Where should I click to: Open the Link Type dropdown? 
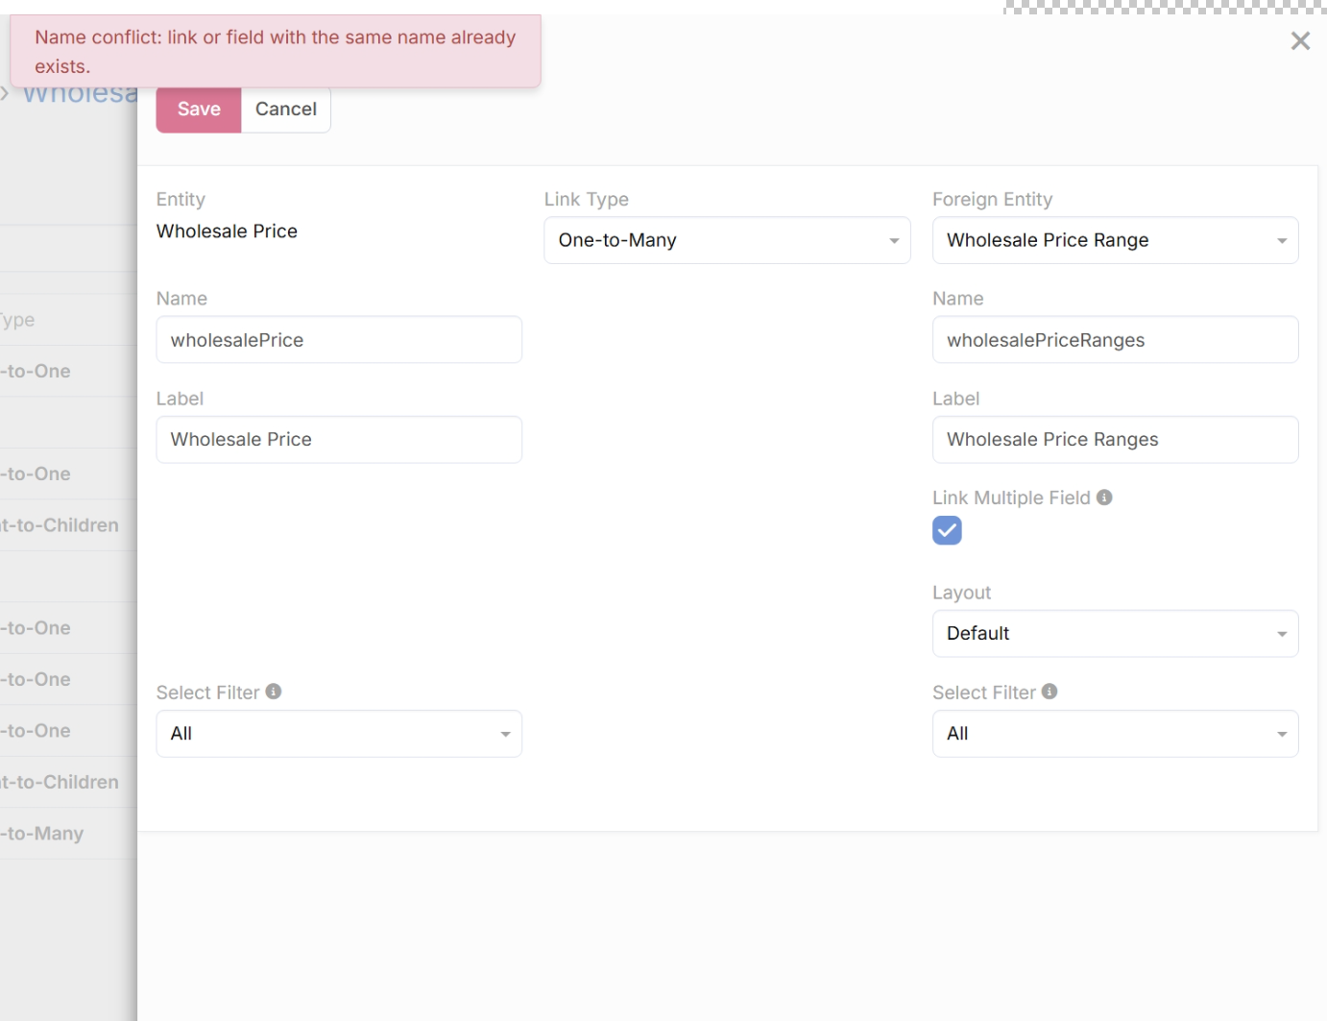(x=726, y=240)
